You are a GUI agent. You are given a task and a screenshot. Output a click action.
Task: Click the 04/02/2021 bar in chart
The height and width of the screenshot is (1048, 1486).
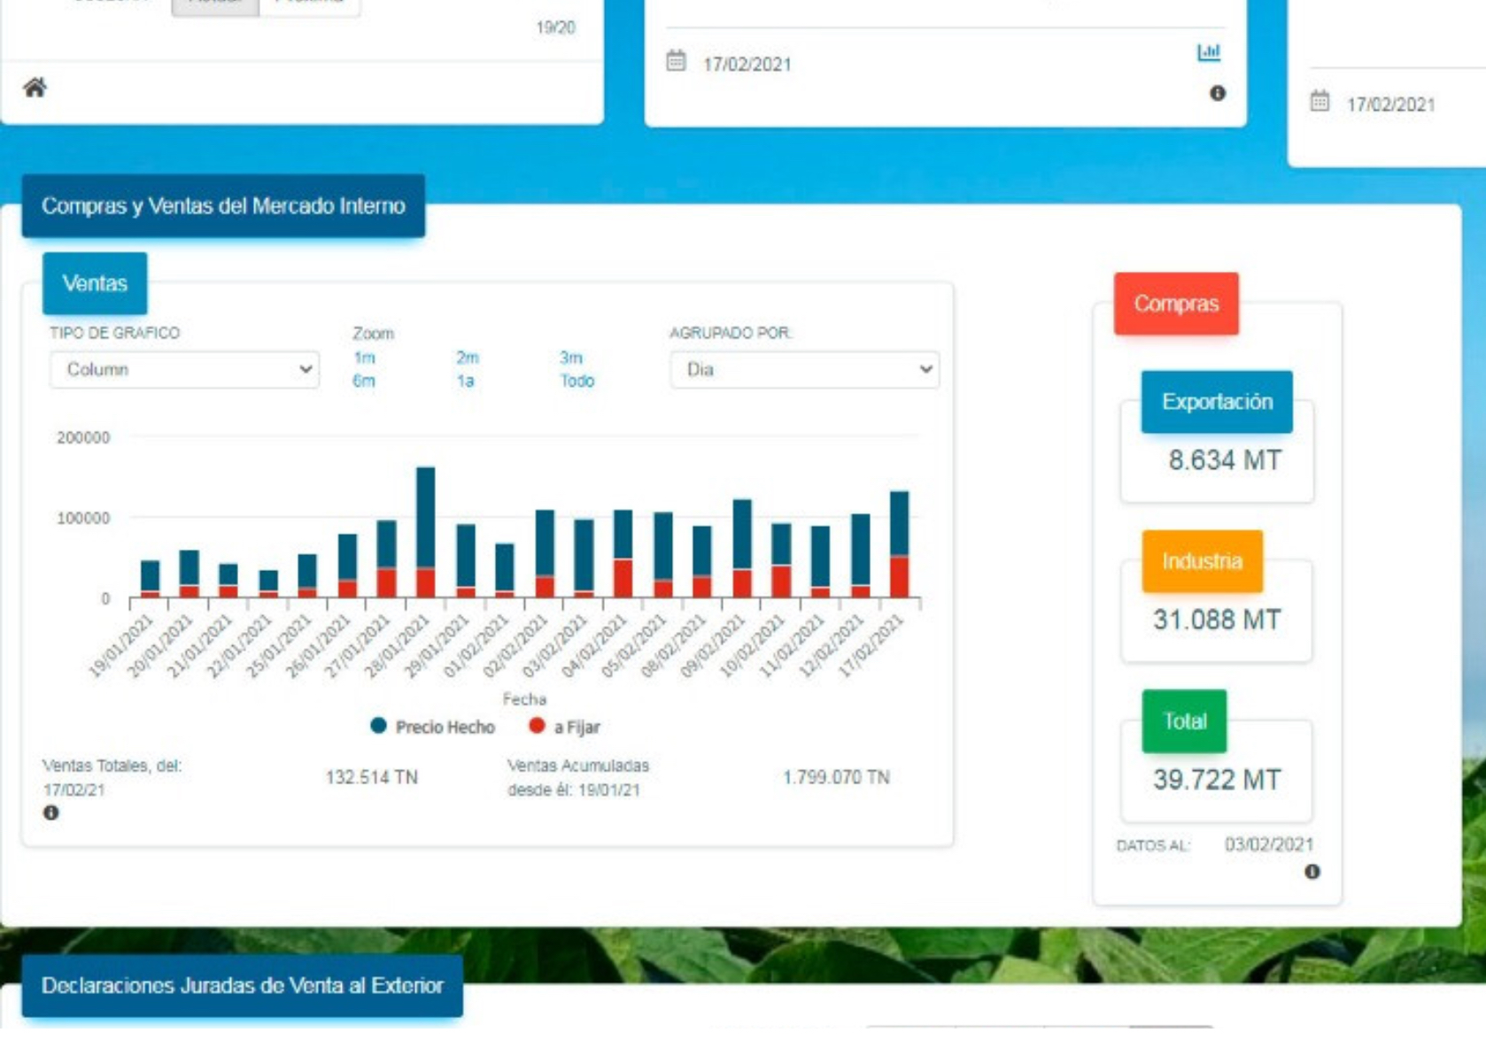[x=623, y=553]
